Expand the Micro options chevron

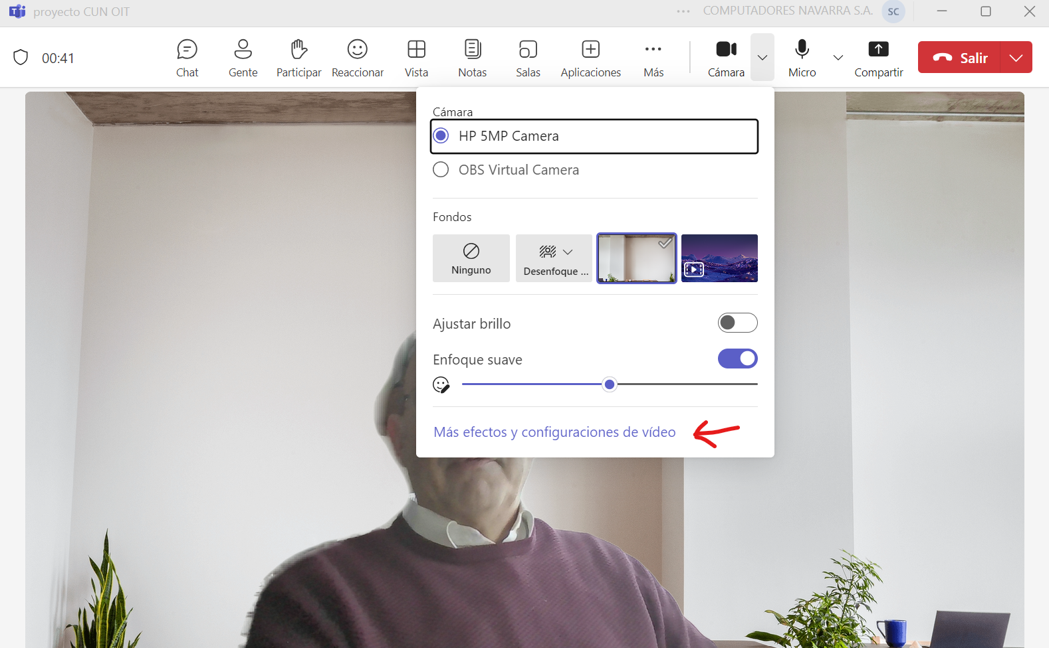point(838,58)
